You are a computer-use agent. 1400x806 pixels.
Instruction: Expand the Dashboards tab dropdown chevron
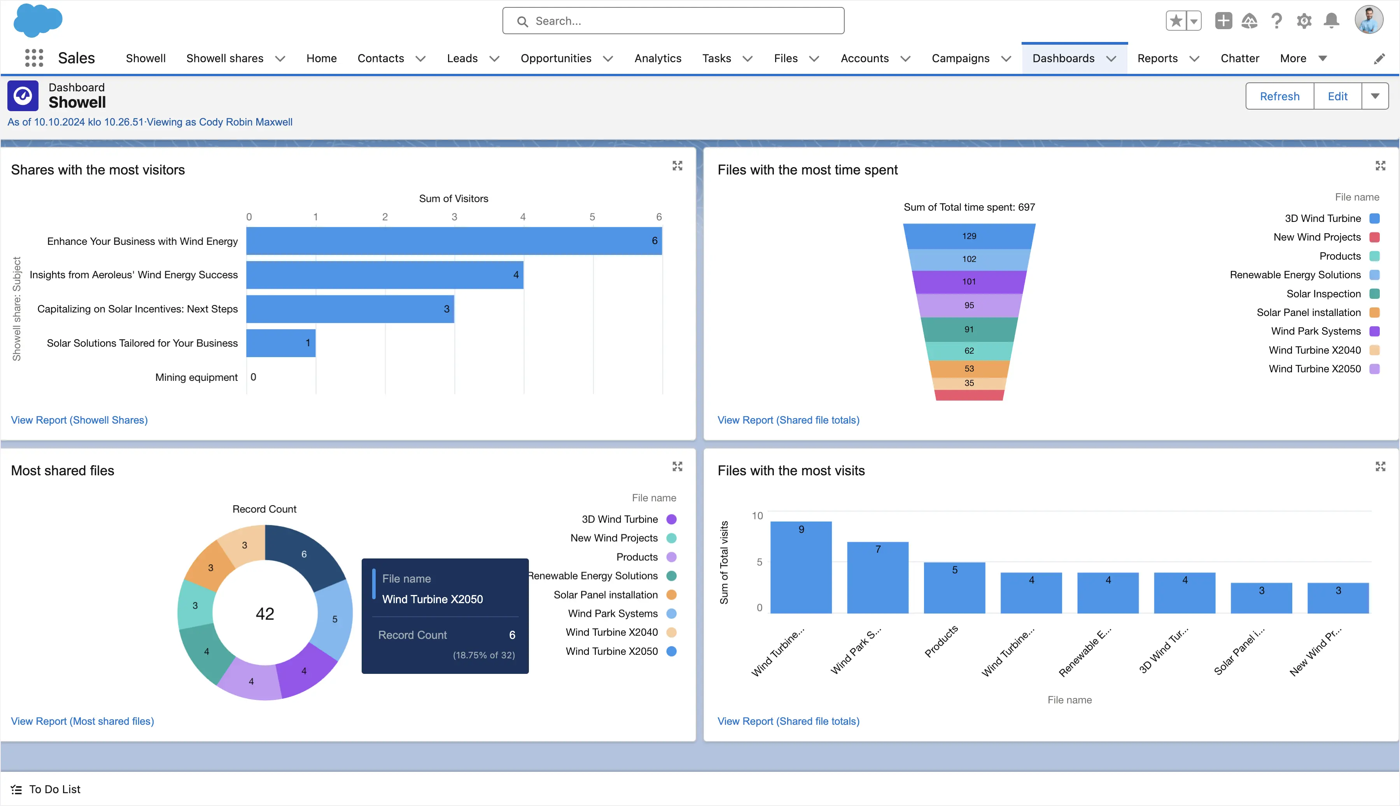(1111, 59)
